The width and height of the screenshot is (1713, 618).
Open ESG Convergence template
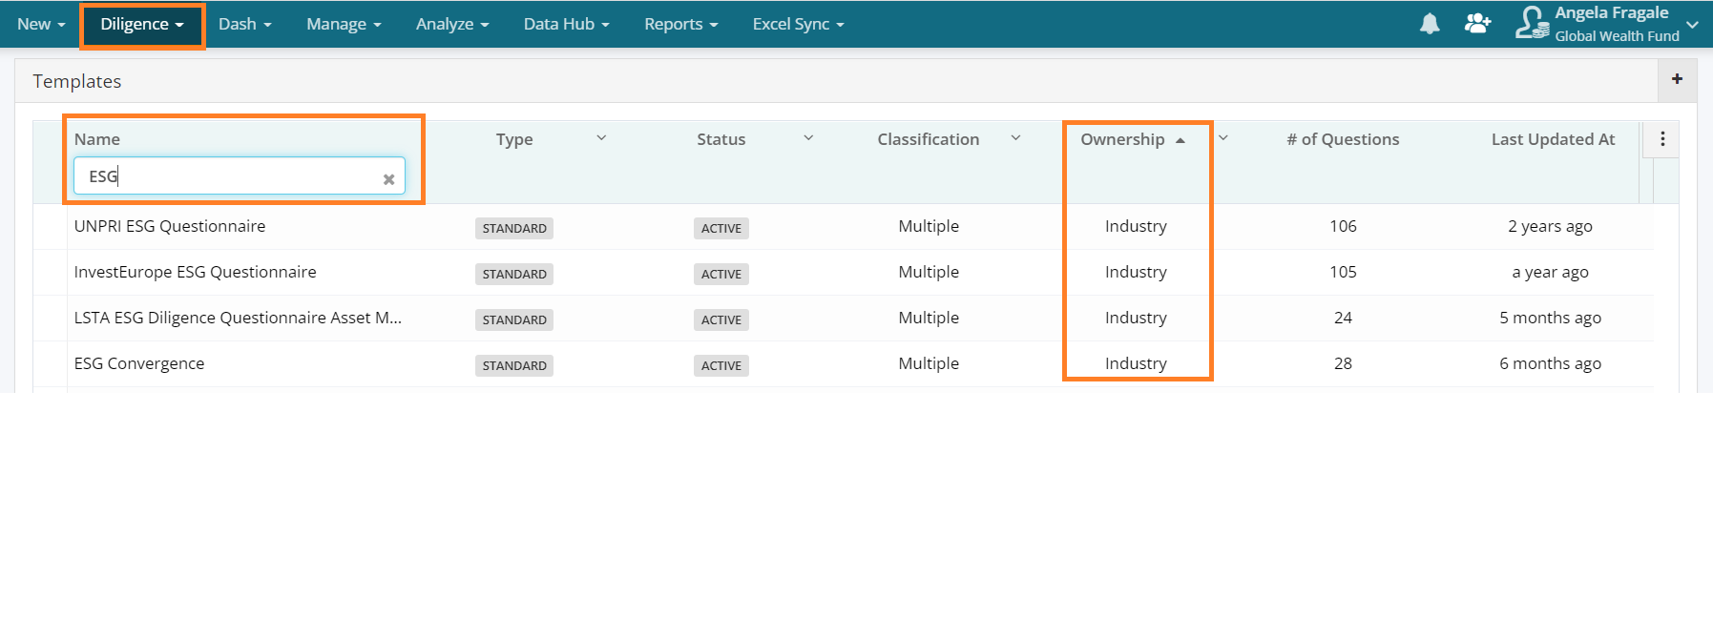click(139, 363)
